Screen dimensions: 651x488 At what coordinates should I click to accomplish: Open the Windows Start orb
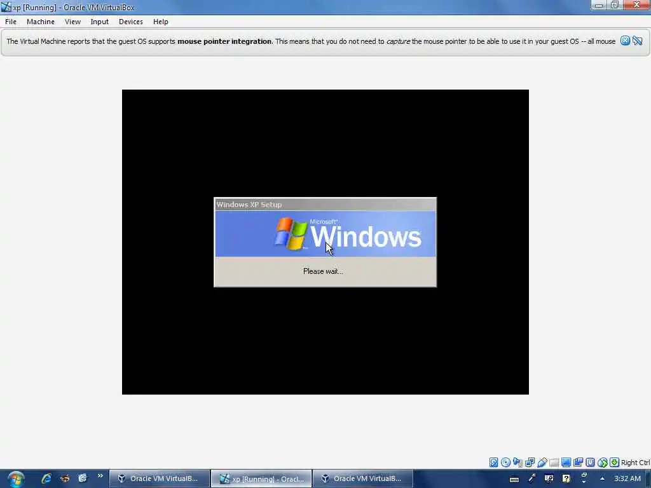[x=16, y=479]
